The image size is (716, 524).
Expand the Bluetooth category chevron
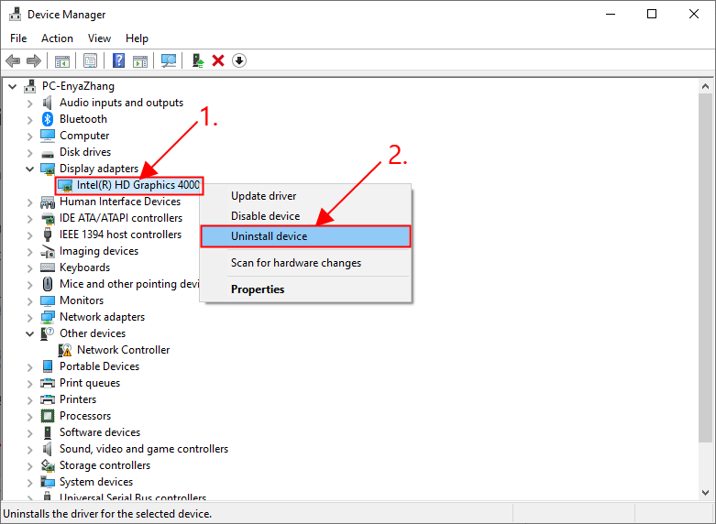(29, 120)
